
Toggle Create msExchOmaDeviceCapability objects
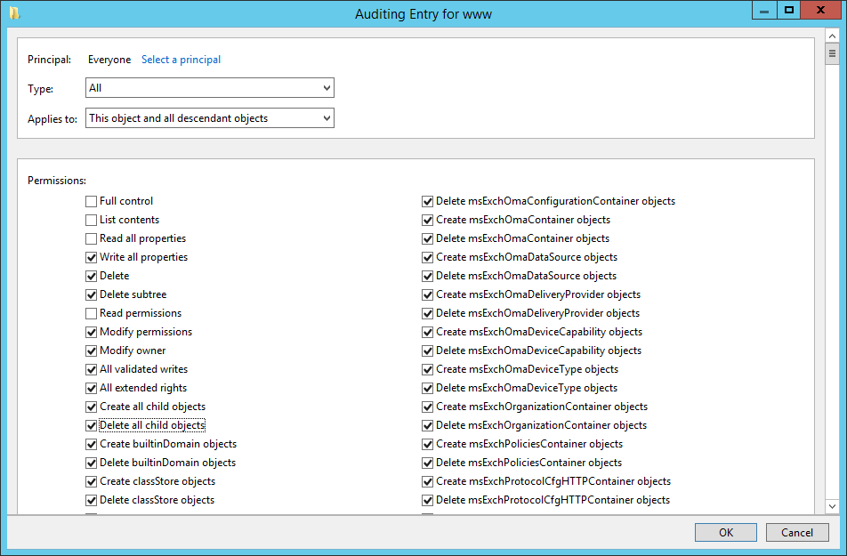click(427, 333)
